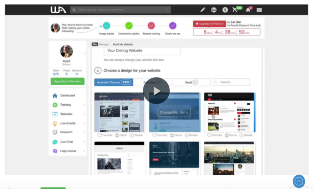Toggle Favorite heart on third theme
This screenshot has width=313, height=189.
[x=209, y=135]
